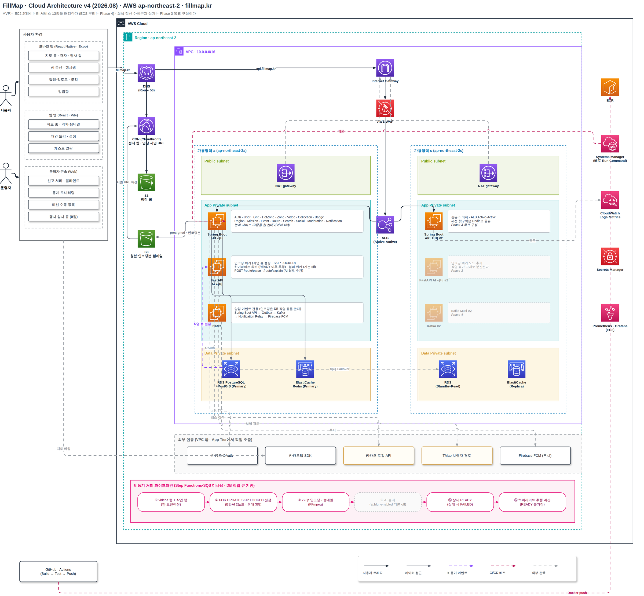Select the Kafka EC2 icon in zone a
This screenshot has width=644, height=596.
click(217, 313)
